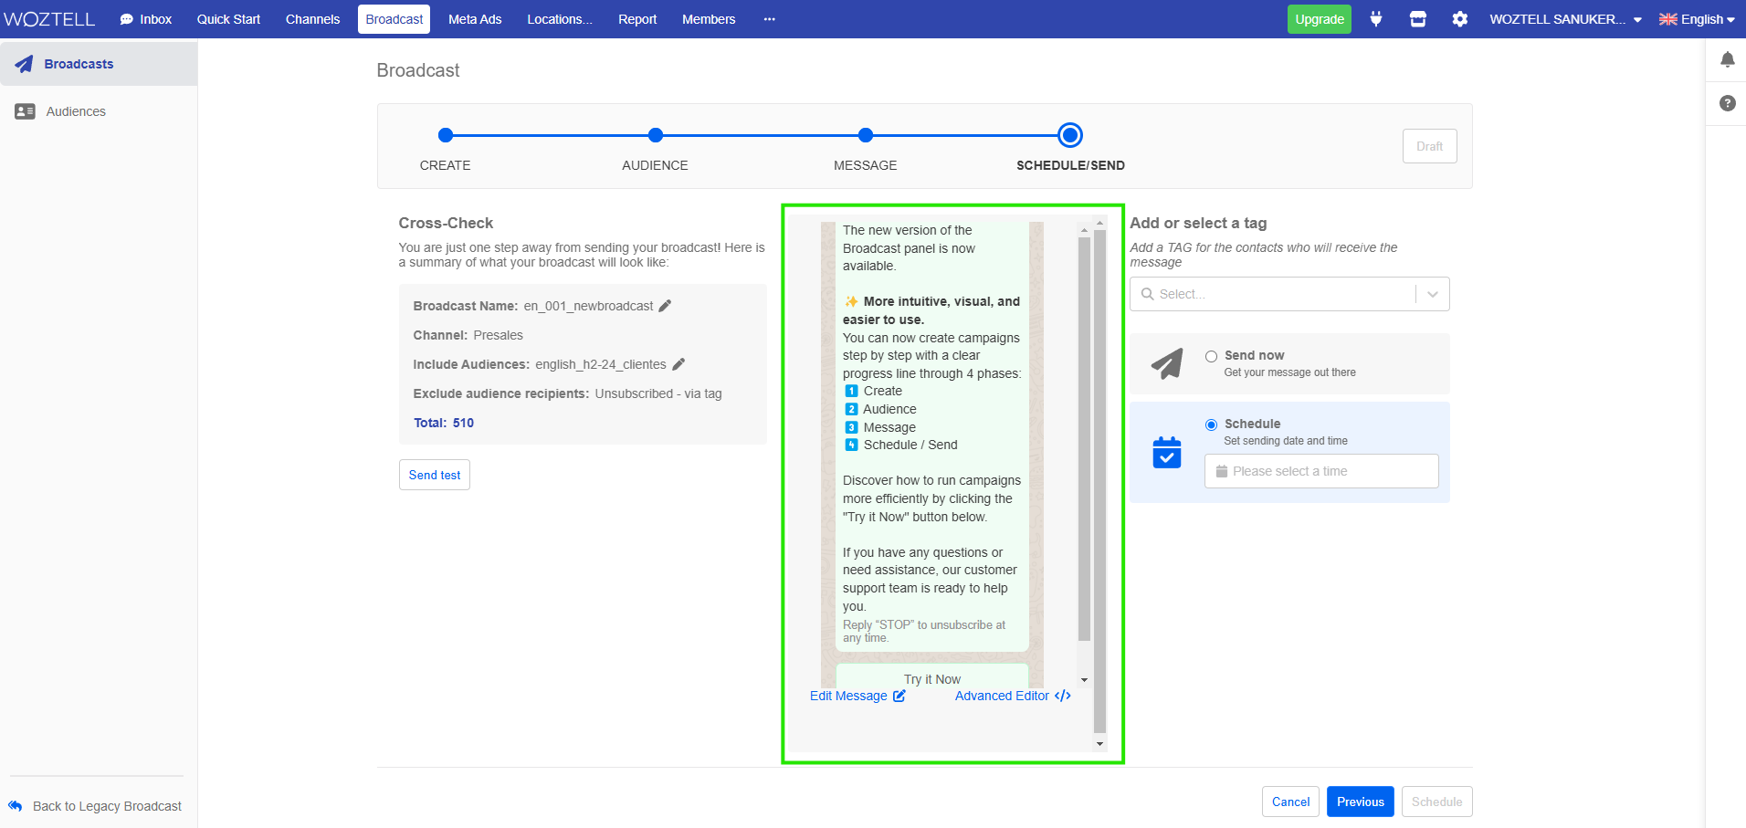Click the Please select a time field
The image size is (1746, 828).
pos(1320,471)
